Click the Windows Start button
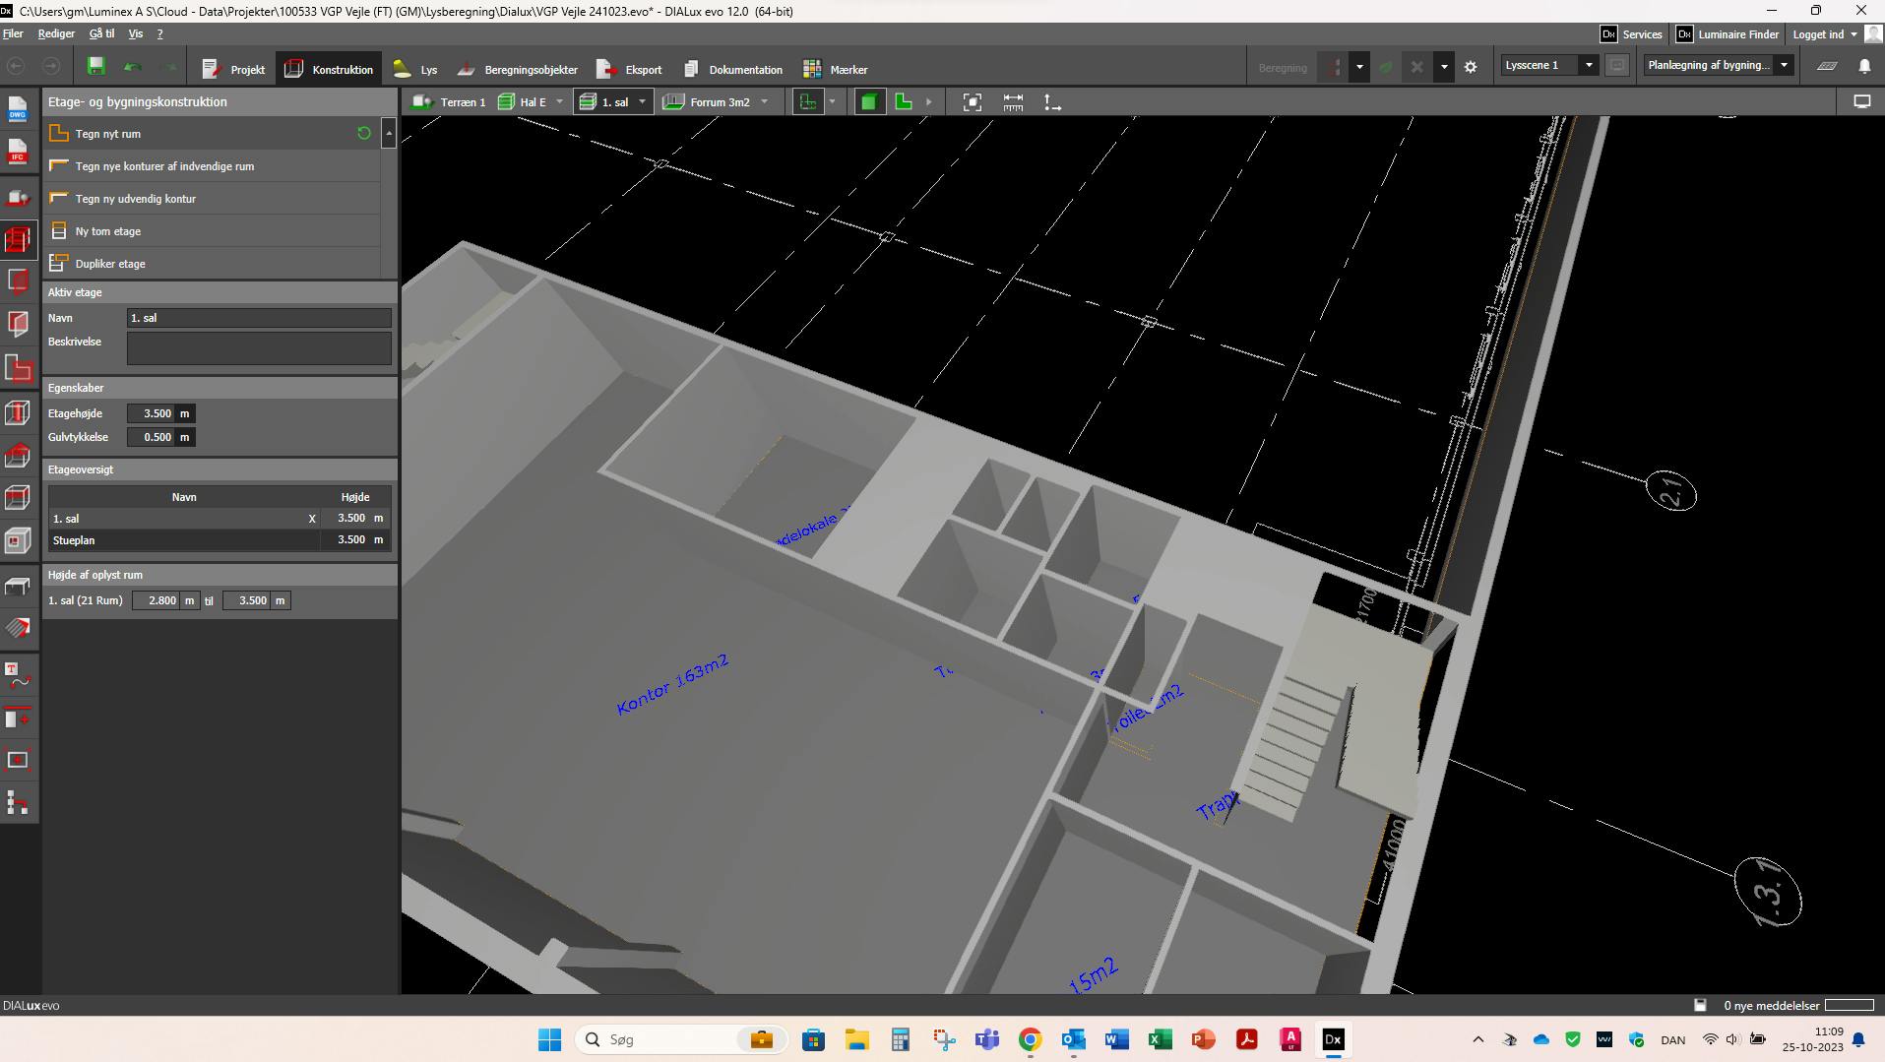1885x1062 pixels. 549,1039
